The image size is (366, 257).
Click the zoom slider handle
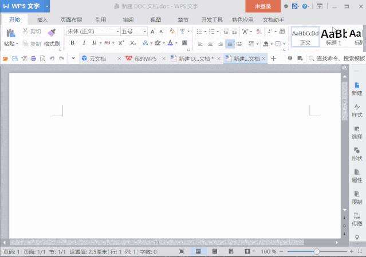(x=317, y=251)
